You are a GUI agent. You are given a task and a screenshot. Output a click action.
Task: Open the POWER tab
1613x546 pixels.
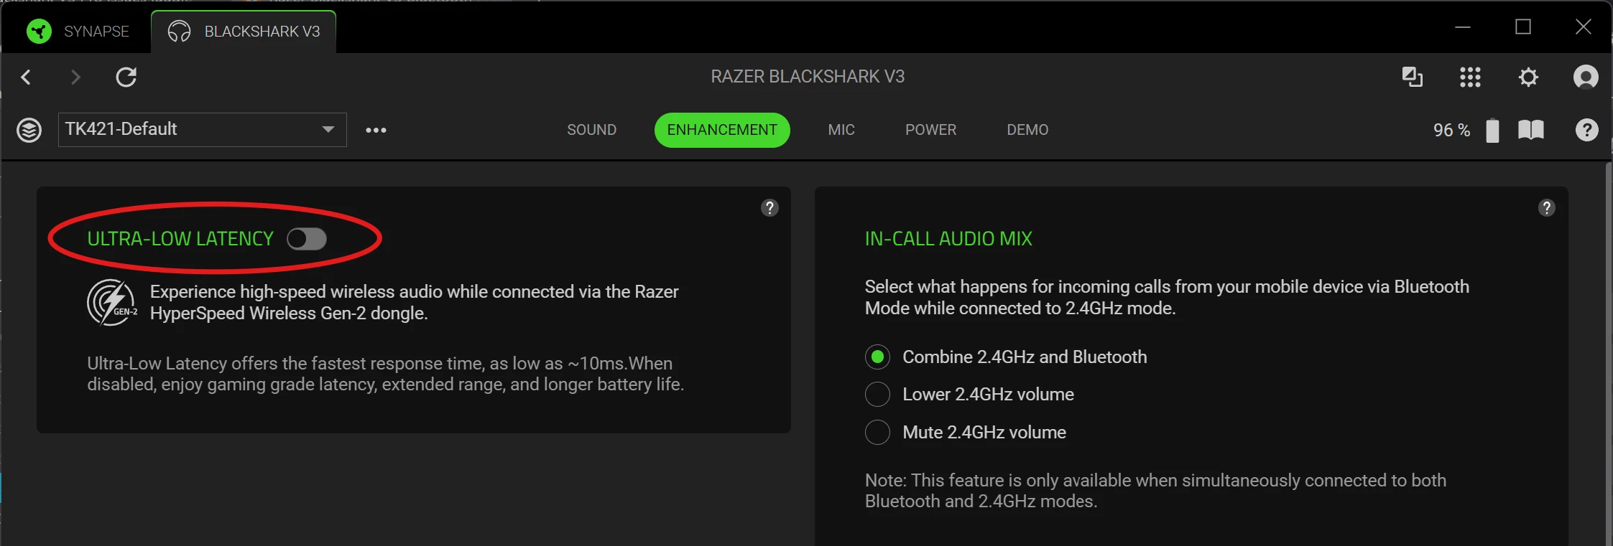(930, 130)
